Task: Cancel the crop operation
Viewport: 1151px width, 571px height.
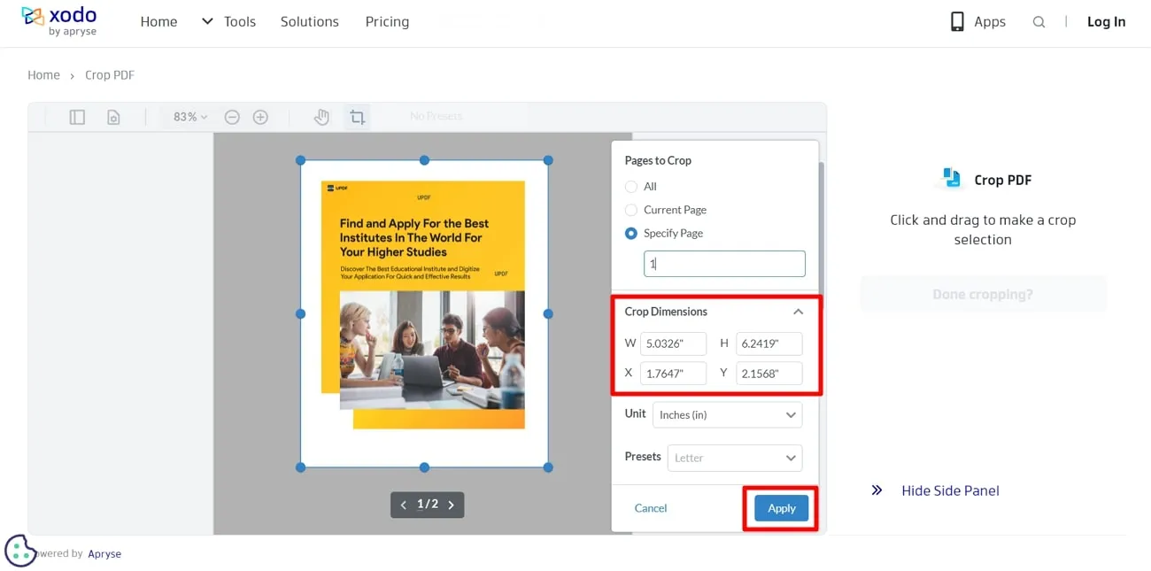Action: (651, 508)
